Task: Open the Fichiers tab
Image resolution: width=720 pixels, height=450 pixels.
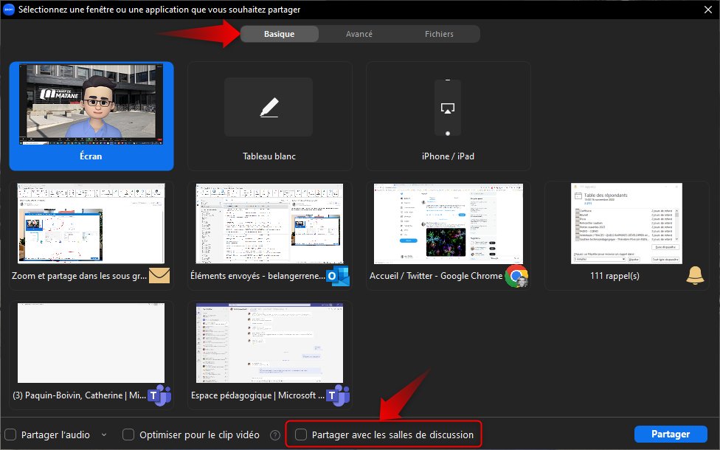Action: [x=439, y=34]
